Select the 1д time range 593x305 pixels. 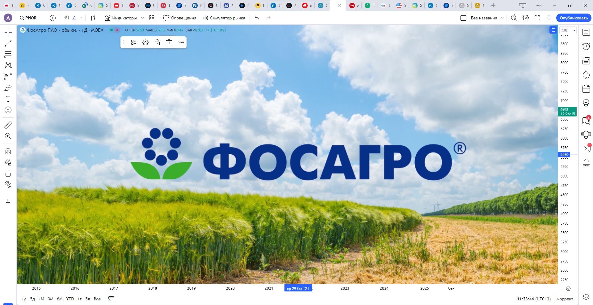click(24, 299)
